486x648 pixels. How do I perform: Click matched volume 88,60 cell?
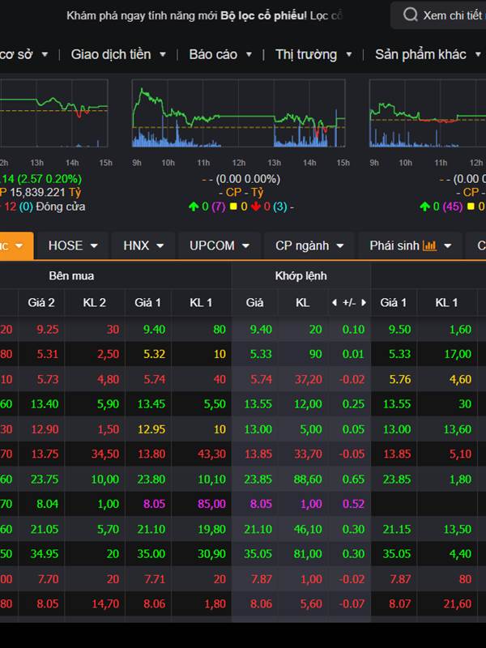[308, 479]
